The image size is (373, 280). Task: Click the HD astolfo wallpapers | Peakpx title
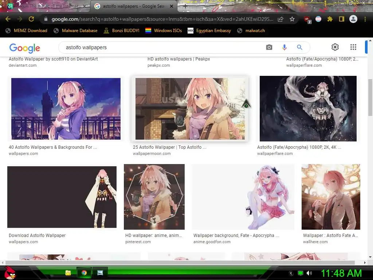(x=178, y=59)
